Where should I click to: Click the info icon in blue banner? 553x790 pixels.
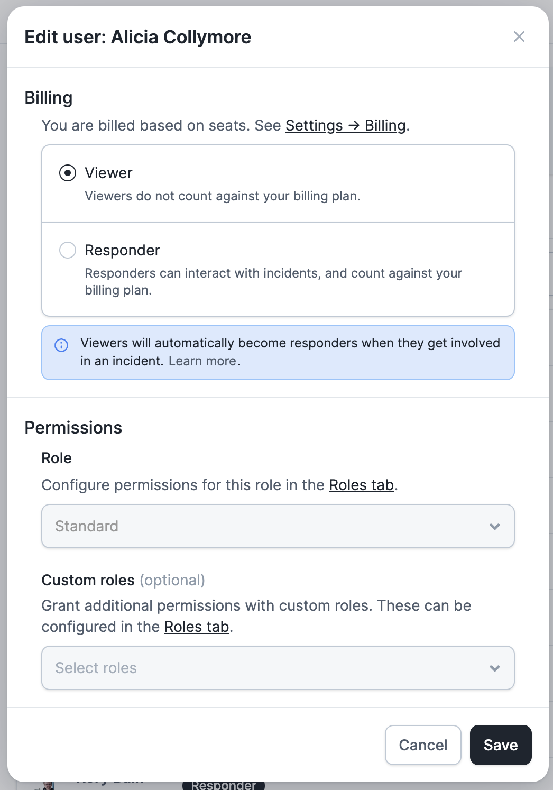61,345
